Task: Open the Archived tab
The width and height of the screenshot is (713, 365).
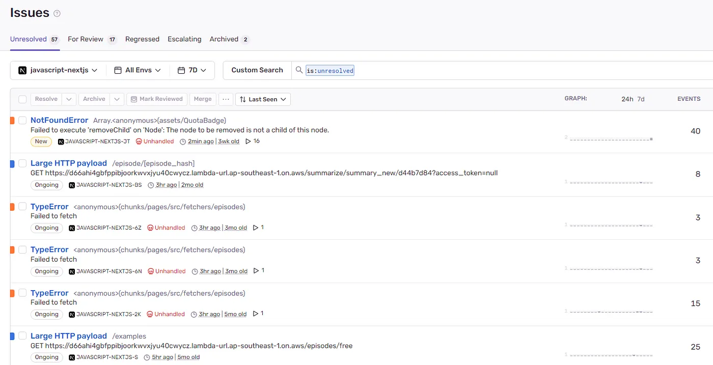Action: coord(224,39)
